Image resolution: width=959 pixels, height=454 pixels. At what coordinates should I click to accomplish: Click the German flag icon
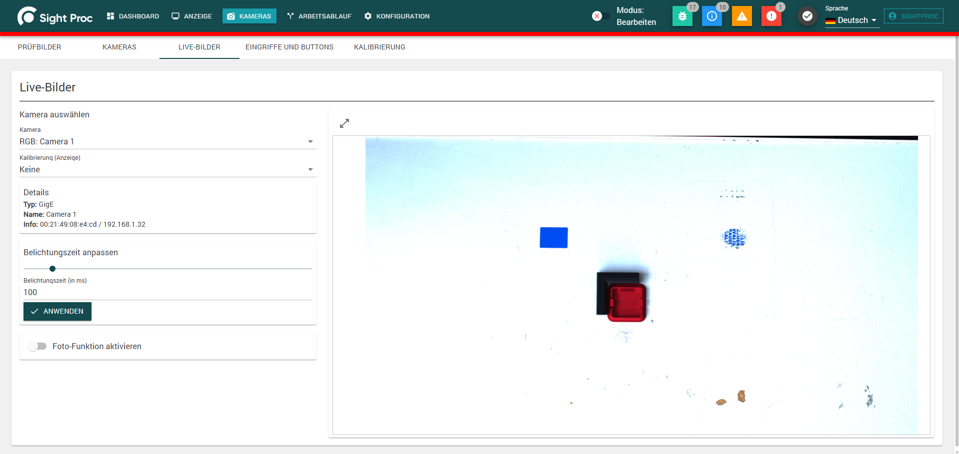point(830,20)
